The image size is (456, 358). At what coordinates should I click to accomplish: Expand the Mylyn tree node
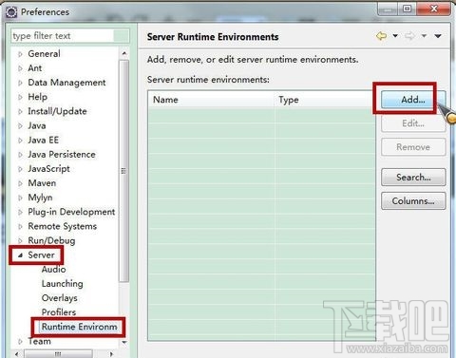point(20,198)
